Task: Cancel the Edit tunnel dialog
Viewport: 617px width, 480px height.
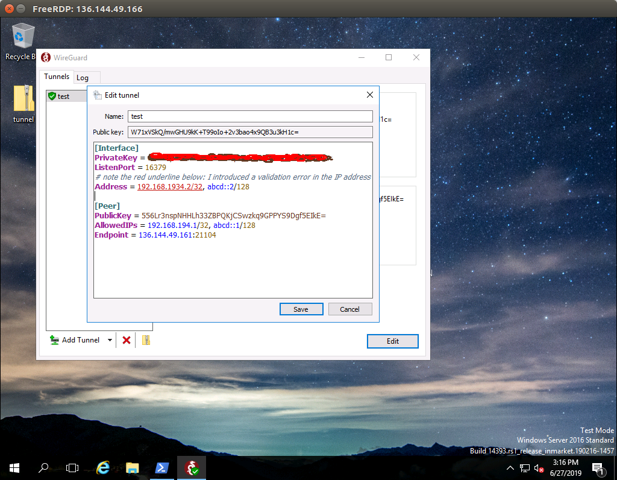Action: (349, 309)
